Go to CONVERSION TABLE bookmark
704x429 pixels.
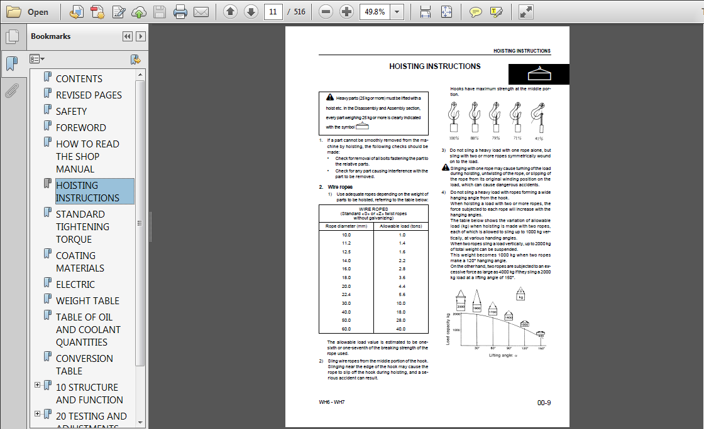click(x=84, y=364)
